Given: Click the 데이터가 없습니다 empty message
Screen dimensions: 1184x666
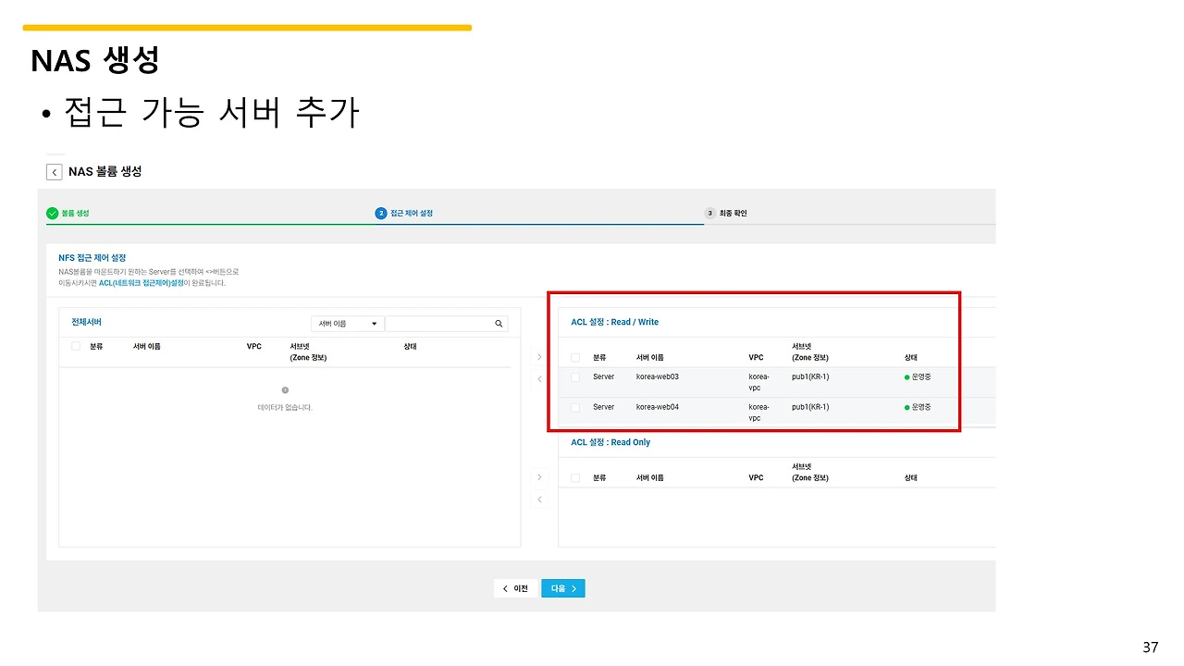Looking at the screenshot, I should coord(285,407).
